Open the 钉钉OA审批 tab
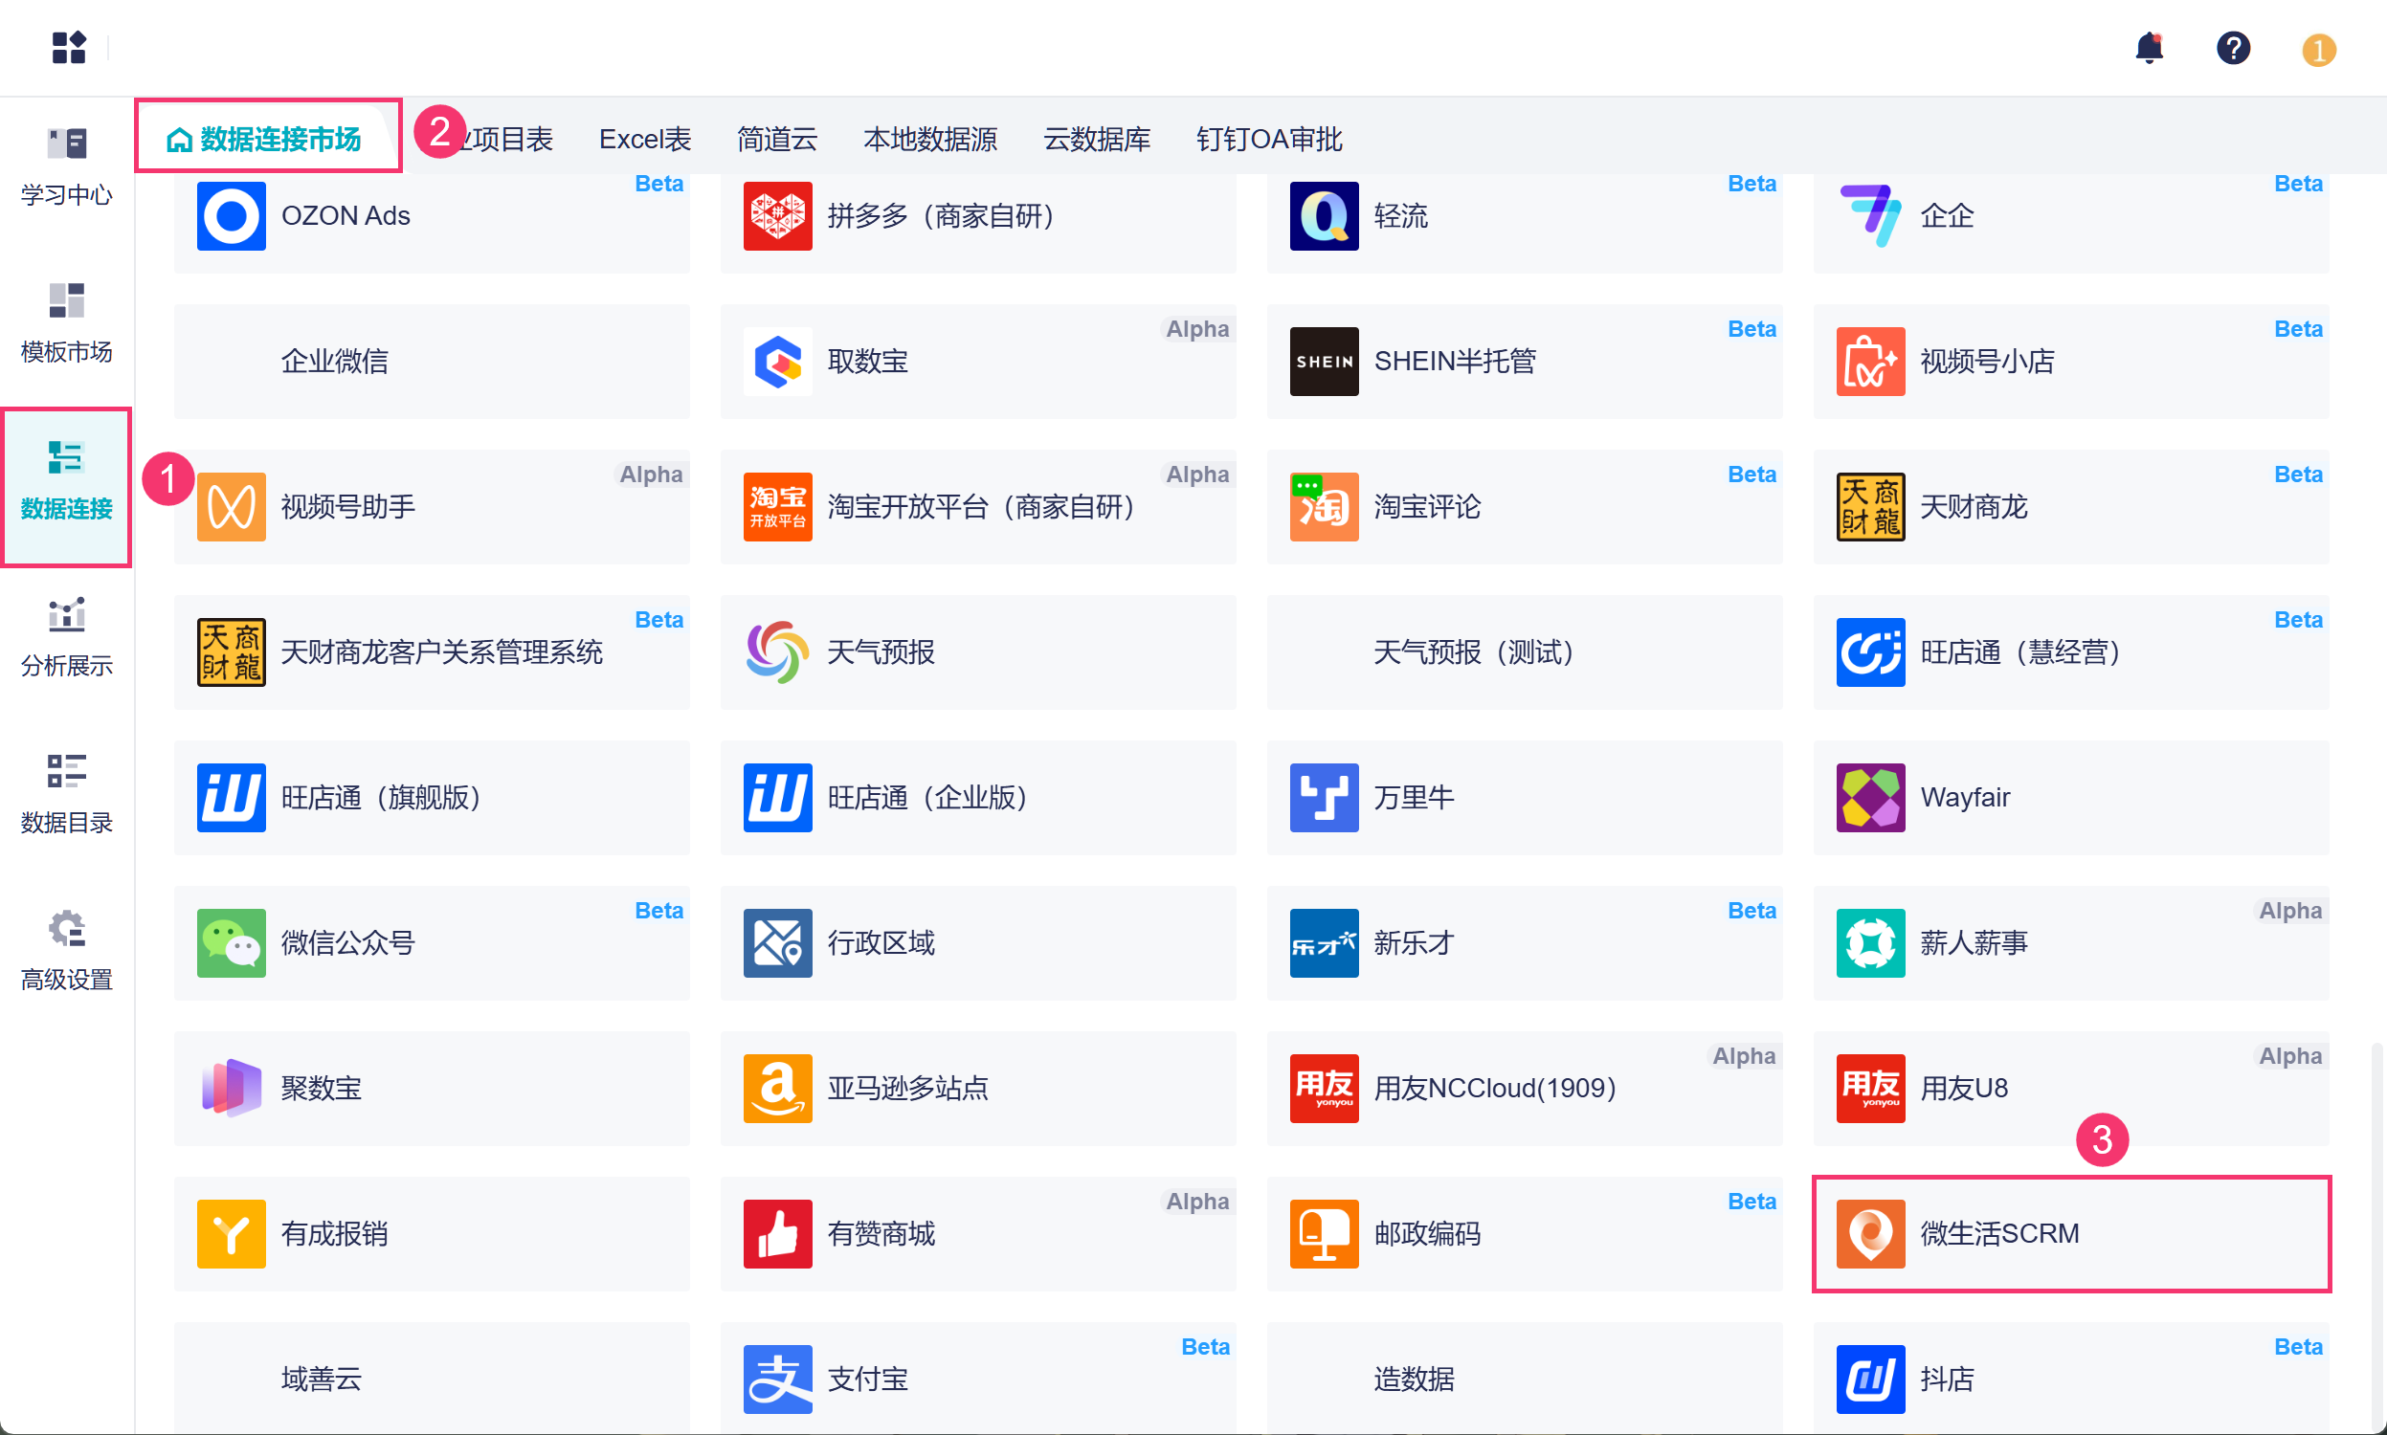The image size is (2387, 1435). pos(1268,139)
